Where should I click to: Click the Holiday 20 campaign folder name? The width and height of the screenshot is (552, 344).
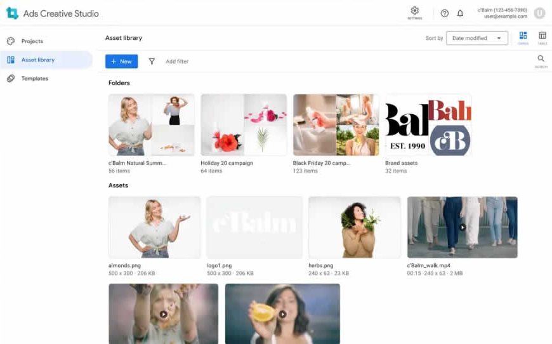227,163
